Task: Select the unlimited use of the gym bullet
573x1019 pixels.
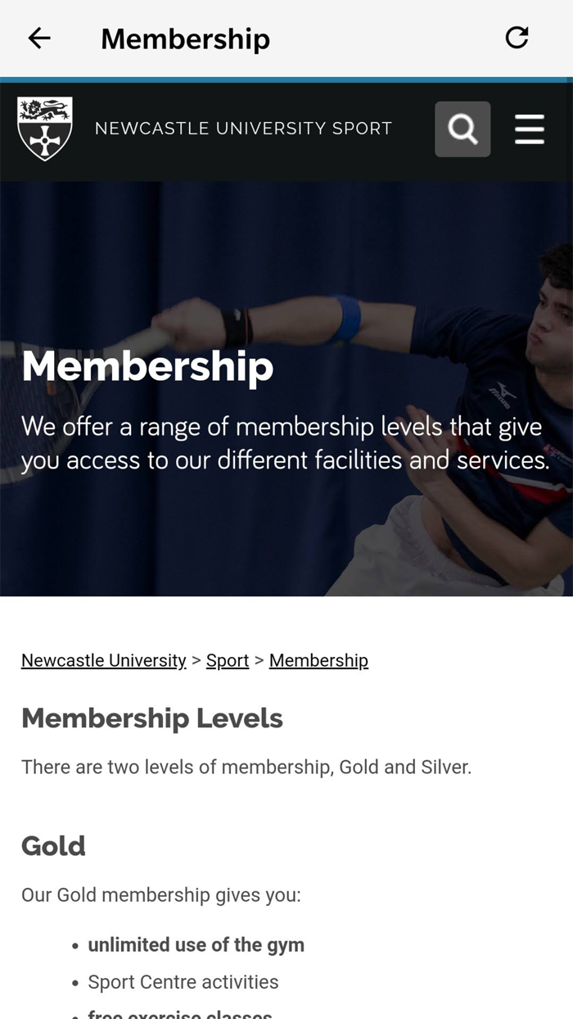Action: 196,944
